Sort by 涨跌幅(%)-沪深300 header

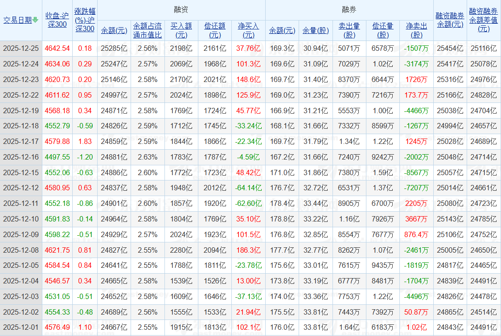point(85,20)
